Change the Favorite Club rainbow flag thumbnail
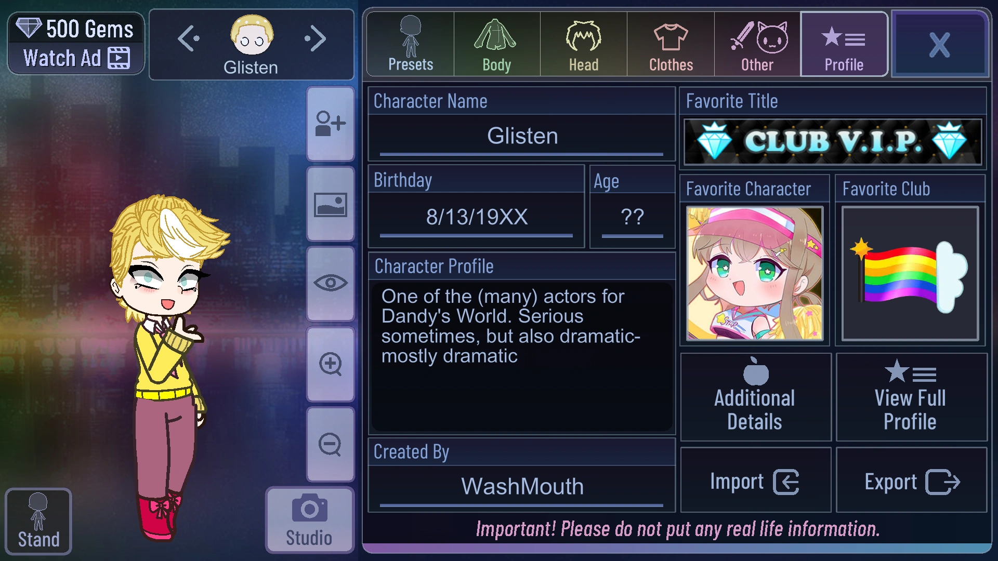998x561 pixels. tap(910, 274)
